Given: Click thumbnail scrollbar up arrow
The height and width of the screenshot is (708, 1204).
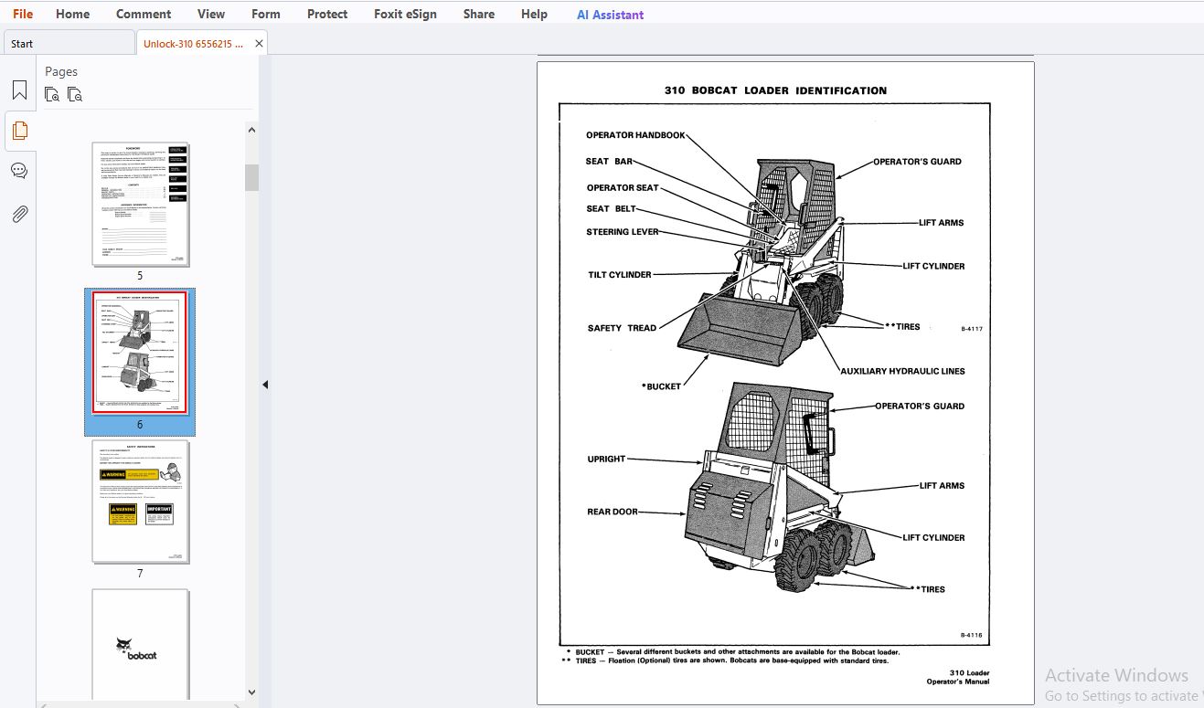Looking at the screenshot, I should pos(251,130).
